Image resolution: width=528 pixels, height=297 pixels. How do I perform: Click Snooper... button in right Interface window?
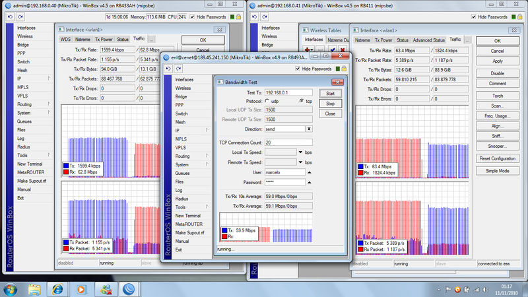point(498,146)
